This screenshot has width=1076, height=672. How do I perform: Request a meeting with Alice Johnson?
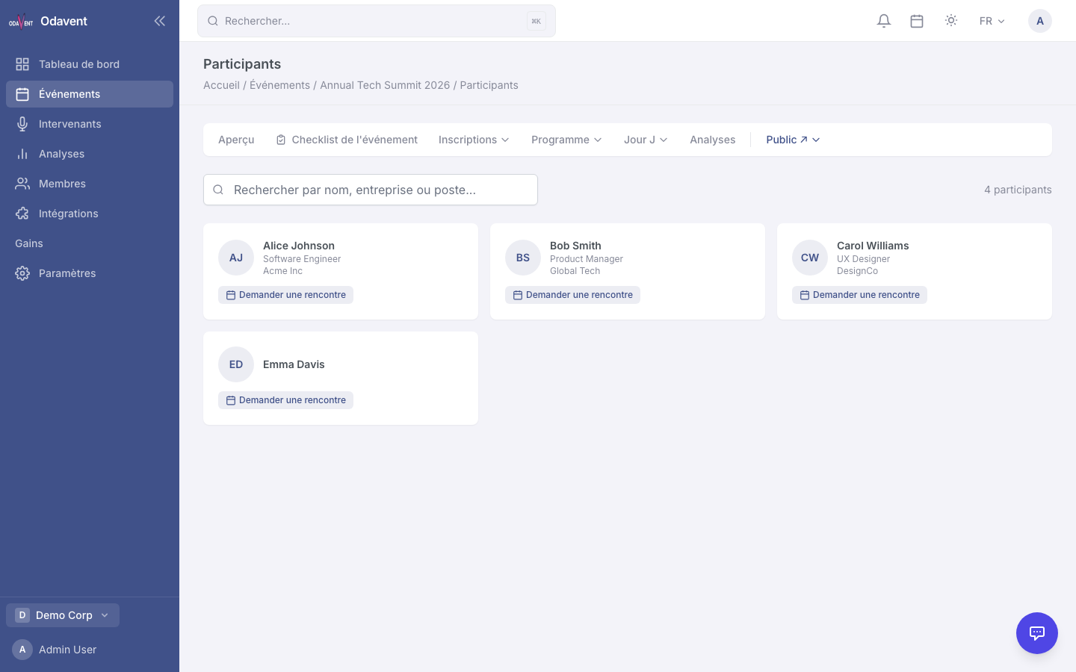[x=285, y=295]
